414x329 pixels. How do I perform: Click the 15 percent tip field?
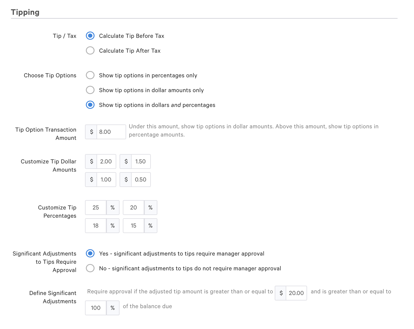pyautogui.click(x=133, y=226)
